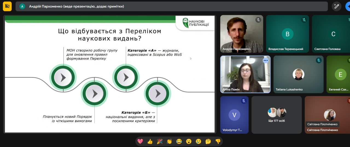This screenshot has height=147, width=350.
Task: Send the sparkling heart reaction
Action: (140, 141)
